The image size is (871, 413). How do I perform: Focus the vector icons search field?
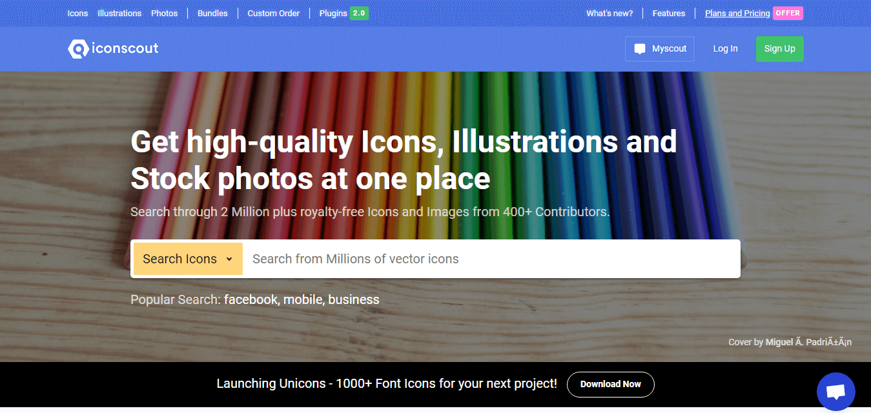point(492,259)
